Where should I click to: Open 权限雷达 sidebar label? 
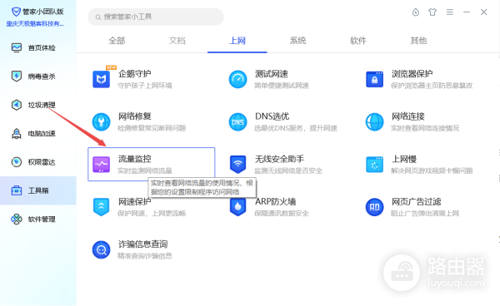point(42,162)
